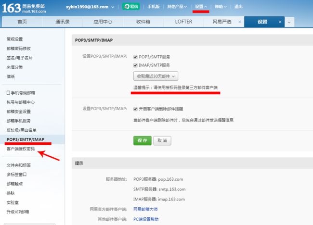
Task: Click the 退出 logout link
Action: [238, 7]
